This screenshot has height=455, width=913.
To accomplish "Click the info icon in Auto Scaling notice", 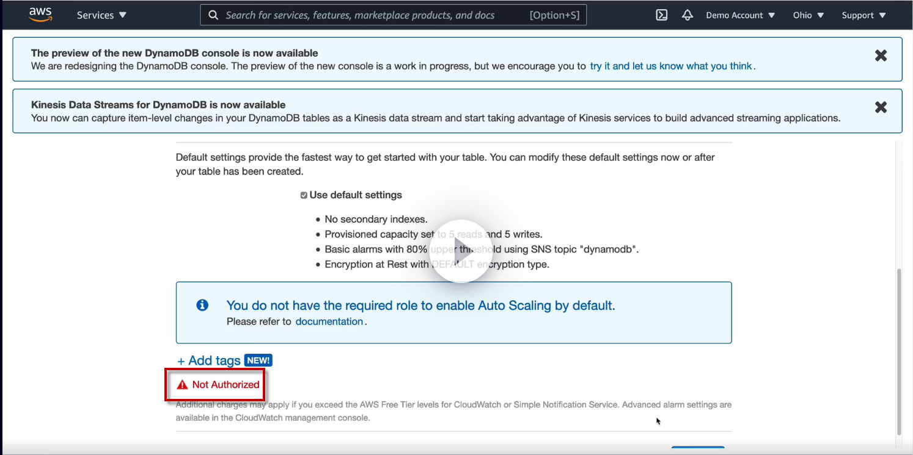I will point(202,306).
